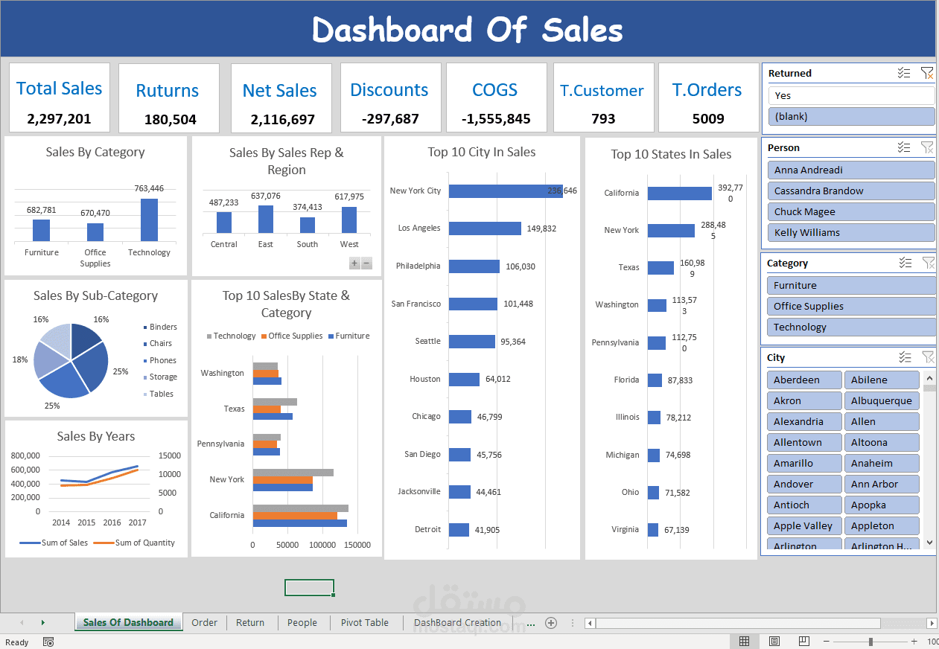Click the Total Sales KPI card
939x649 pixels.
coord(60,98)
